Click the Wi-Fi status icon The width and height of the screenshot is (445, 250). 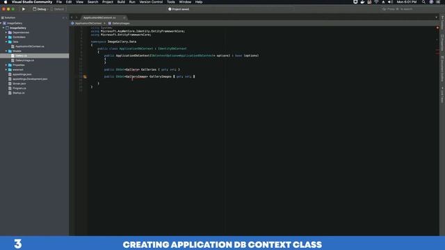(x=376, y=2)
